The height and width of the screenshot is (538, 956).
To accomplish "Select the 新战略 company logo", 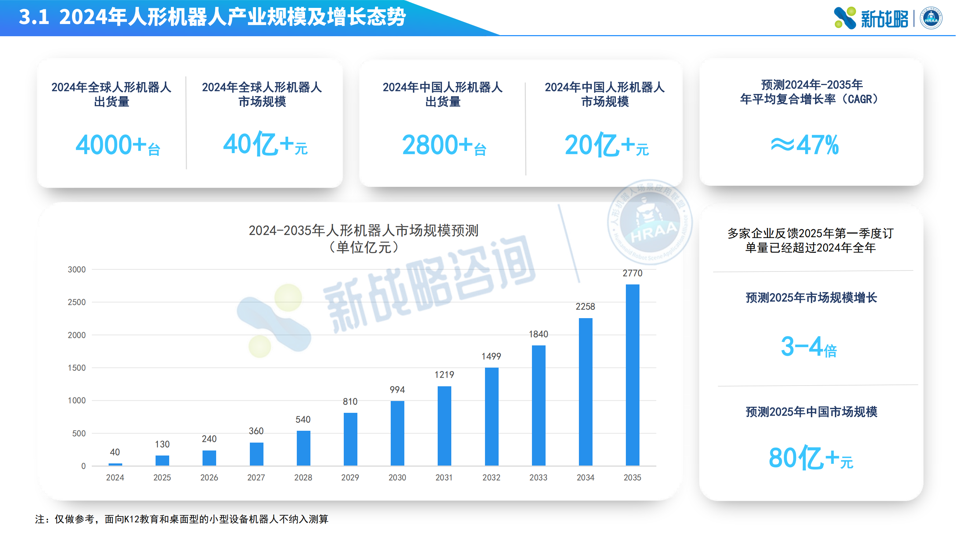I will tap(865, 18).
